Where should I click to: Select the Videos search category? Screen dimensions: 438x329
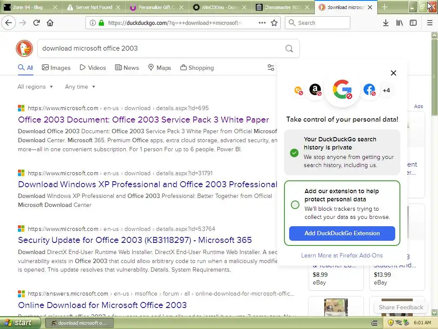(93, 68)
